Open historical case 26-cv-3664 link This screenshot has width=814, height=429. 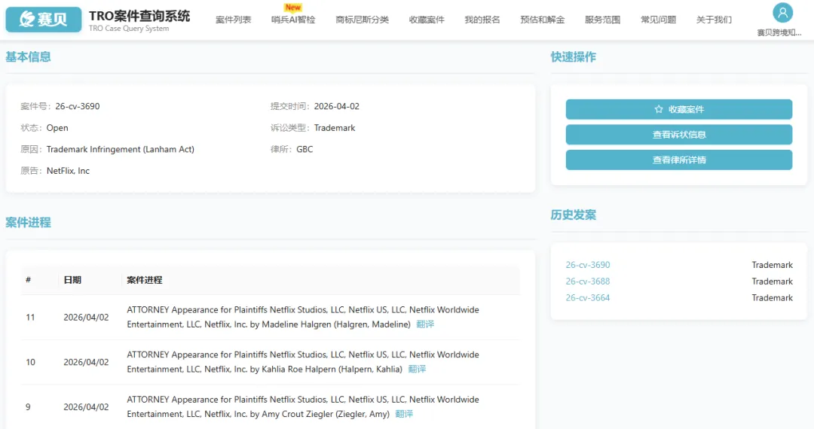tap(588, 298)
